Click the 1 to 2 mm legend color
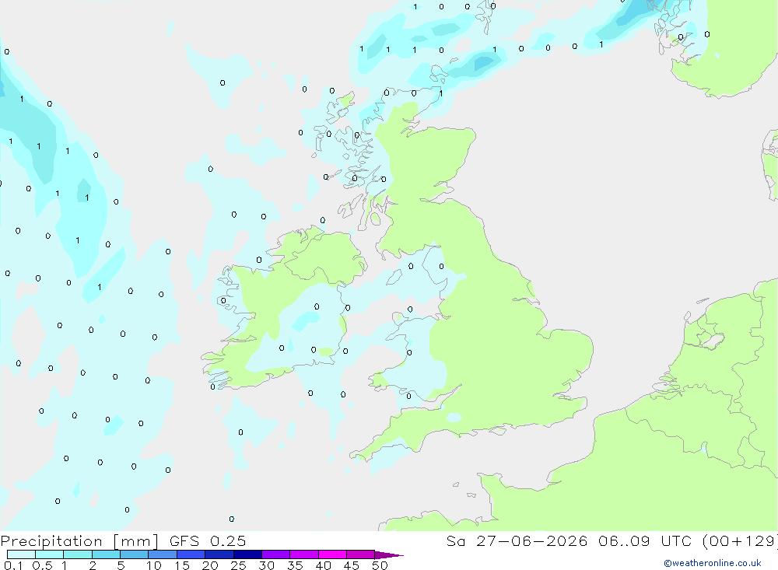Viewport: 778px width, 570px height. tap(78, 554)
